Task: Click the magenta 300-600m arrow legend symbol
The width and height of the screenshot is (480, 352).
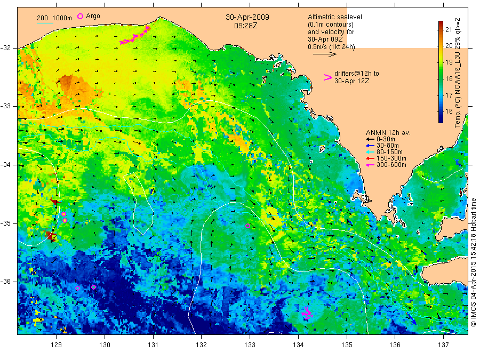Action: pyautogui.click(x=371, y=165)
